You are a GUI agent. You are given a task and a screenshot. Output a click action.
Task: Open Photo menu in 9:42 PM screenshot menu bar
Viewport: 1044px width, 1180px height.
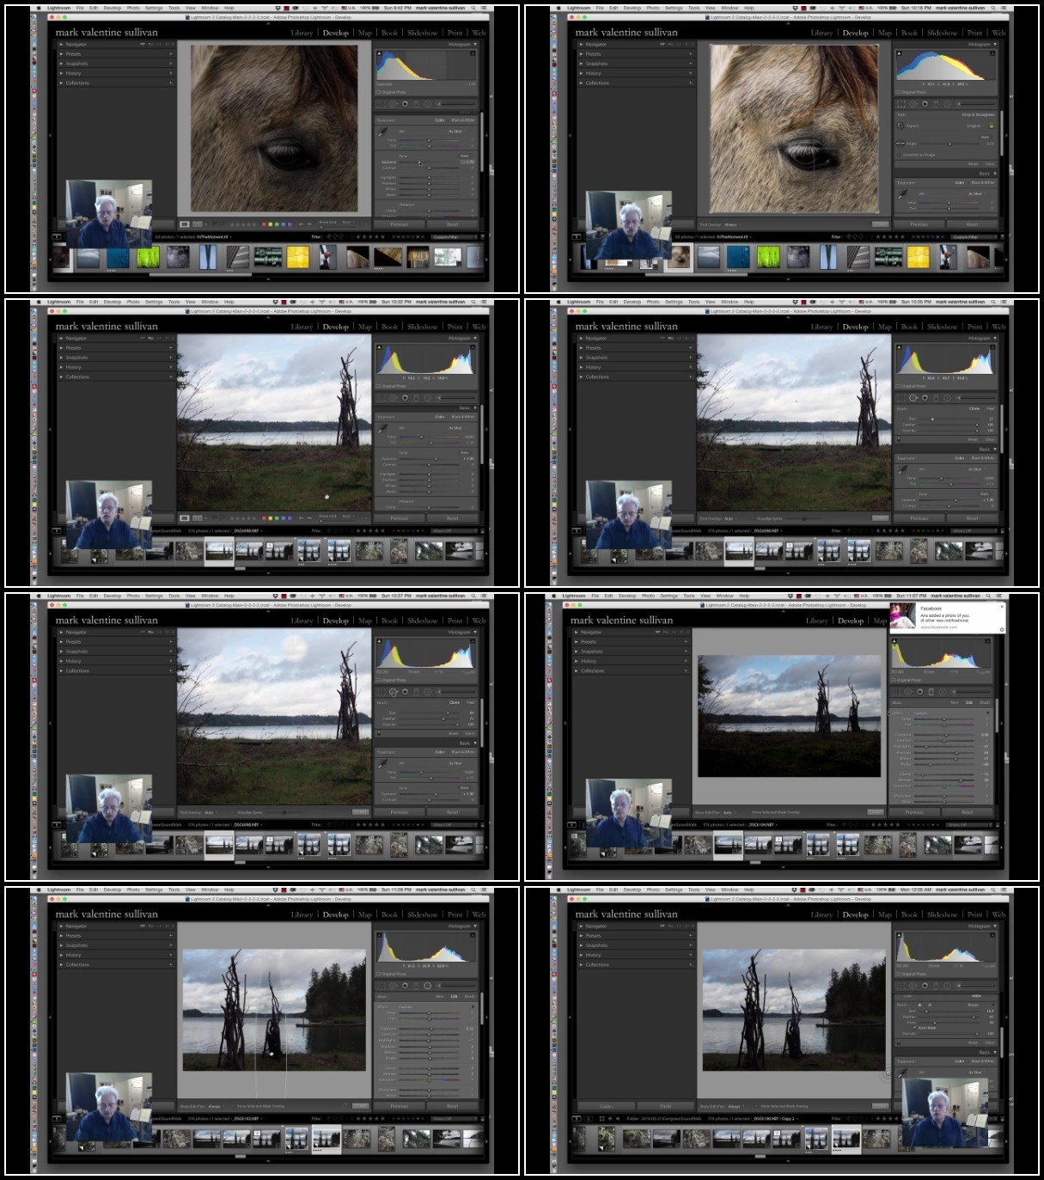[x=133, y=8]
